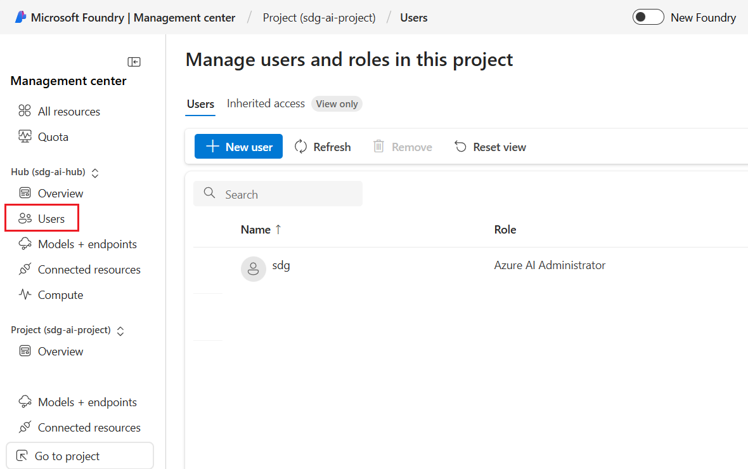The image size is (748, 469).
Task: Click the Compute pulse icon
Action: (x=25, y=294)
